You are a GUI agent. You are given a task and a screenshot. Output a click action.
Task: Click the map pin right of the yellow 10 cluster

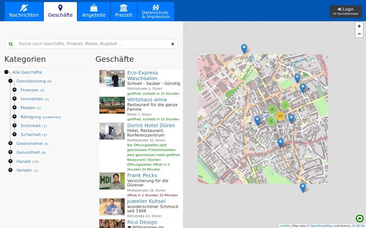click(291, 119)
